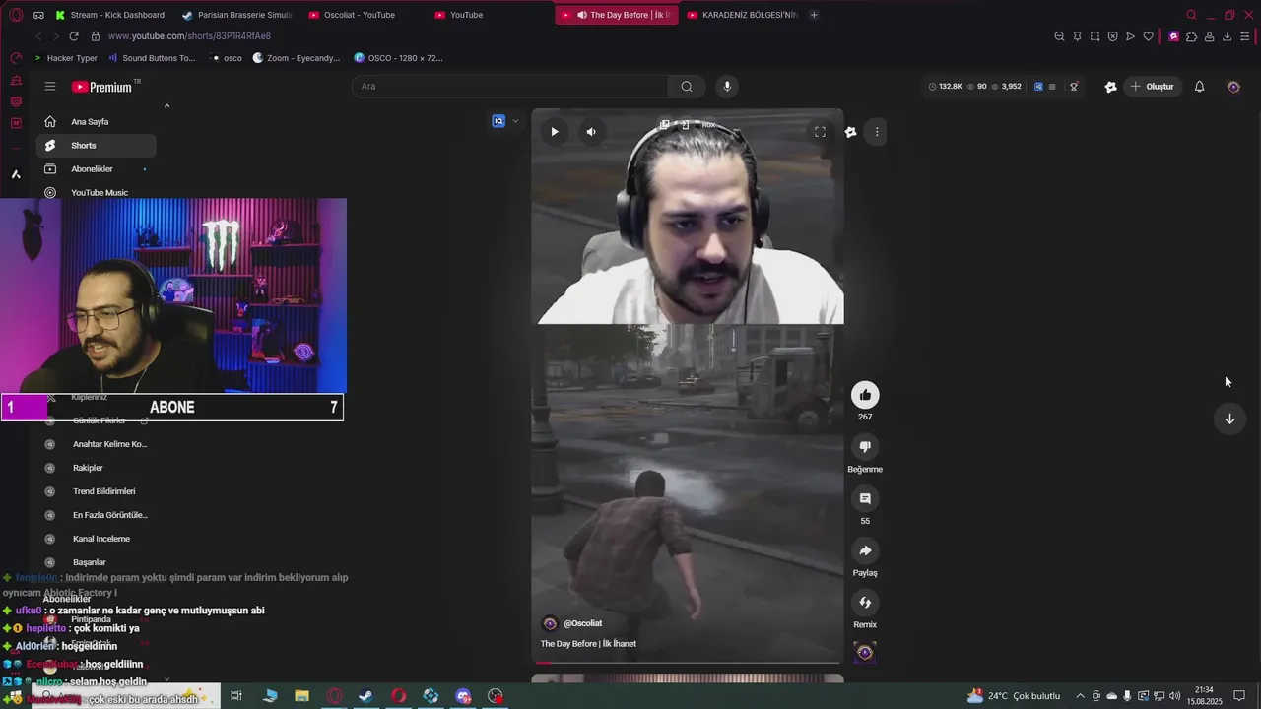The height and width of the screenshot is (709, 1261).
Task: Open the YouTube hamburger guide menu
Action: (x=50, y=87)
